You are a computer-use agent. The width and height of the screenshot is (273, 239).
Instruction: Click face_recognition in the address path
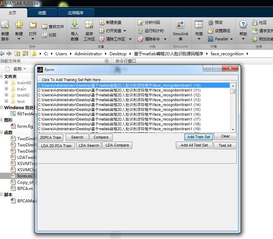click(227, 54)
